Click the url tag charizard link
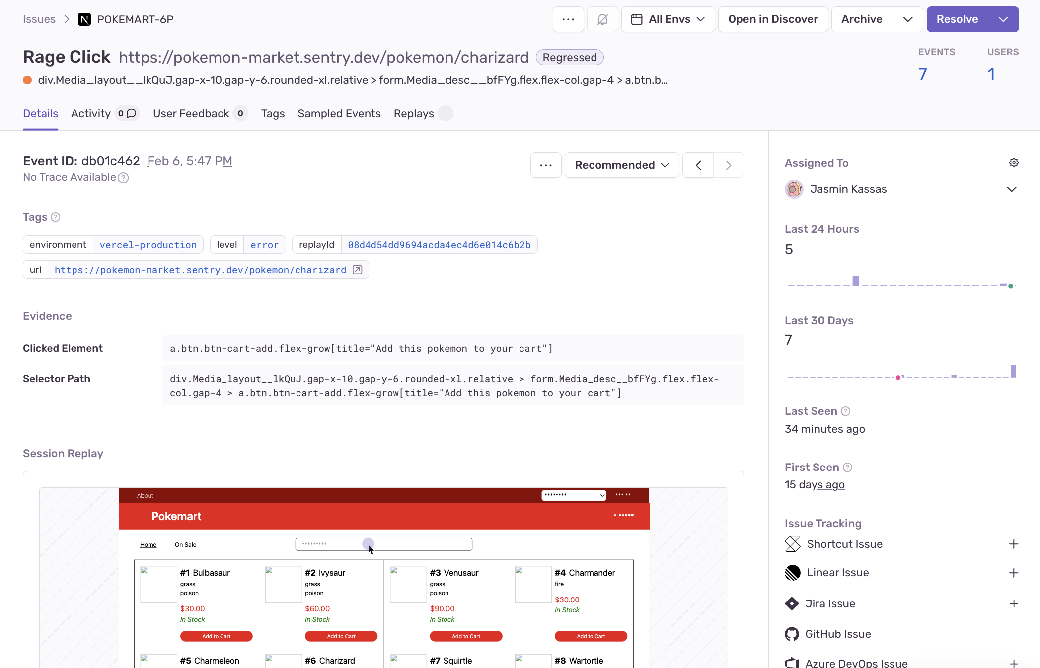This screenshot has height=668, width=1040. 200,270
